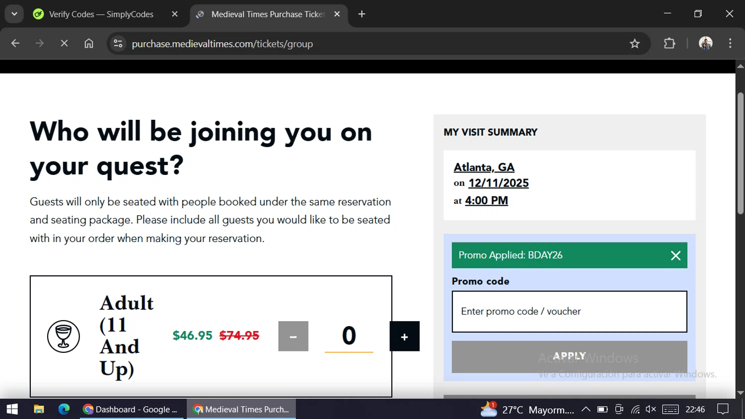The height and width of the screenshot is (419, 745).
Task: Increase Adult ticket quantity
Action: (x=404, y=336)
